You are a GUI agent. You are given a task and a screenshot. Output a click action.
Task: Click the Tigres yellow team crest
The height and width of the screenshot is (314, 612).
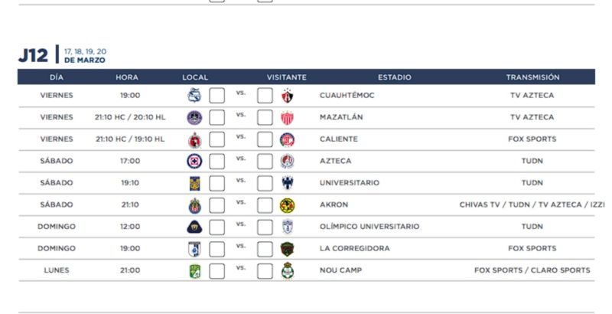coord(194,183)
